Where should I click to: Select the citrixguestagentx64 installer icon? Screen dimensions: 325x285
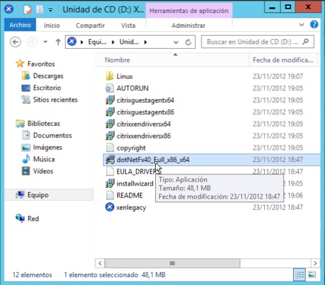[110, 100]
